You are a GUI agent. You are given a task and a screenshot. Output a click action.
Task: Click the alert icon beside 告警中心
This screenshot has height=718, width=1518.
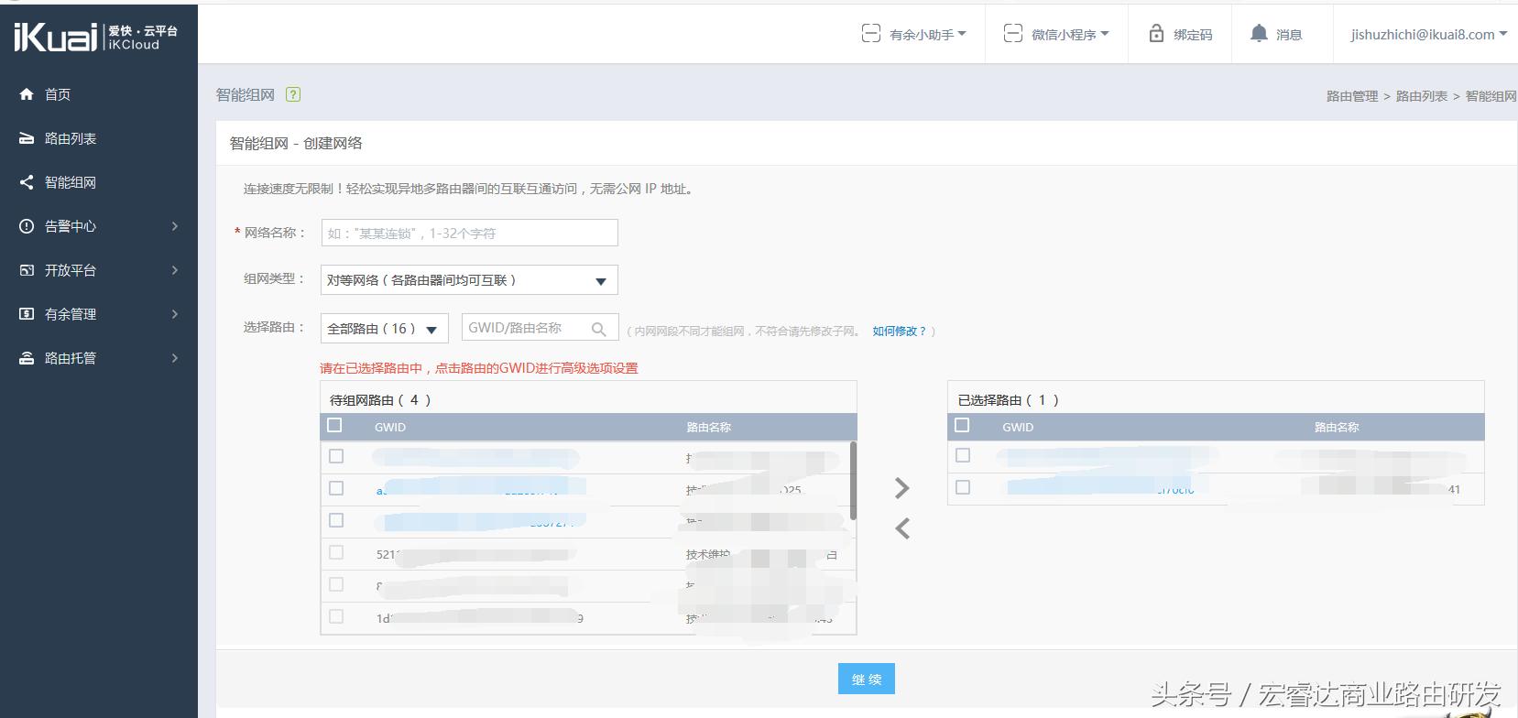(x=27, y=226)
